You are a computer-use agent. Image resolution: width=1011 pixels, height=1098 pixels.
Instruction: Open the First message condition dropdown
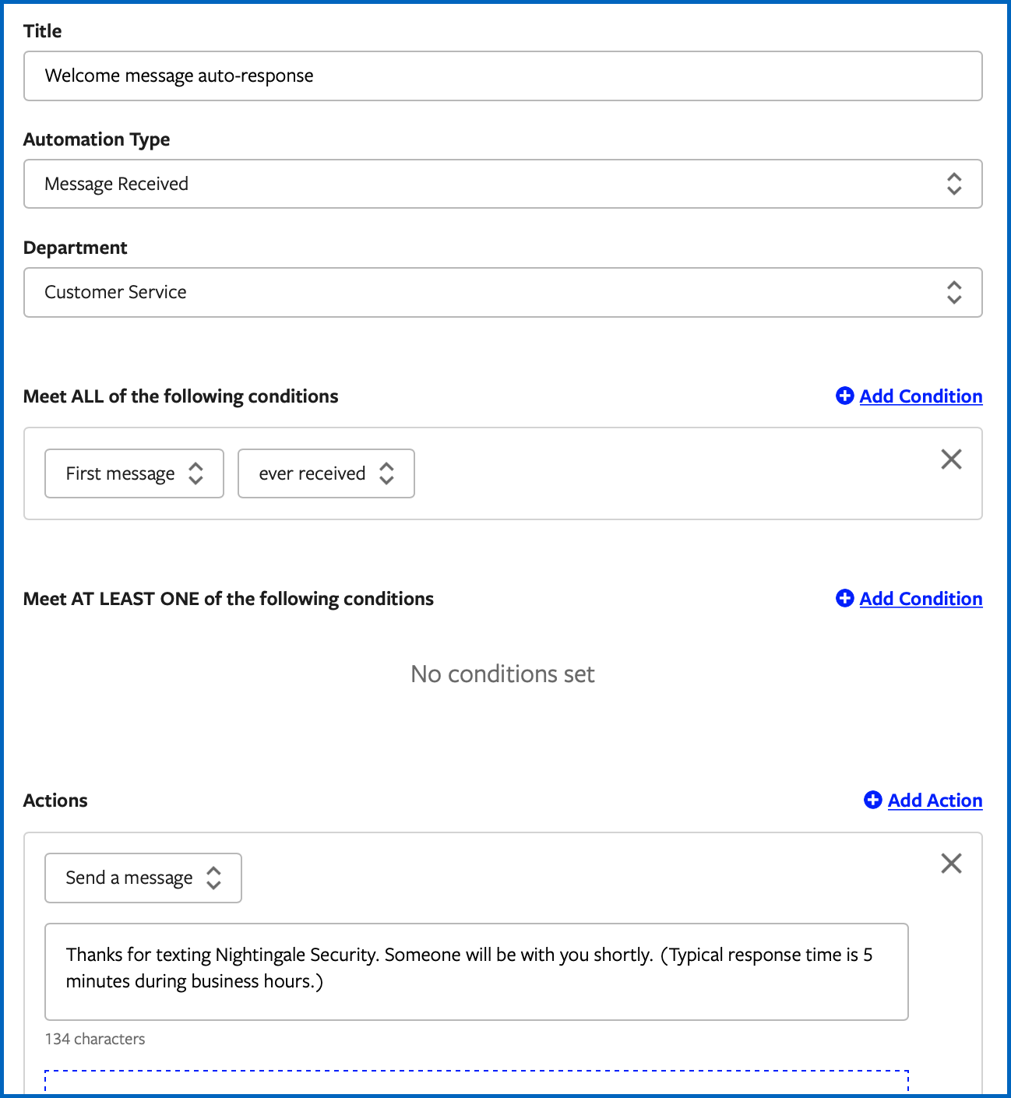click(134, 473)
